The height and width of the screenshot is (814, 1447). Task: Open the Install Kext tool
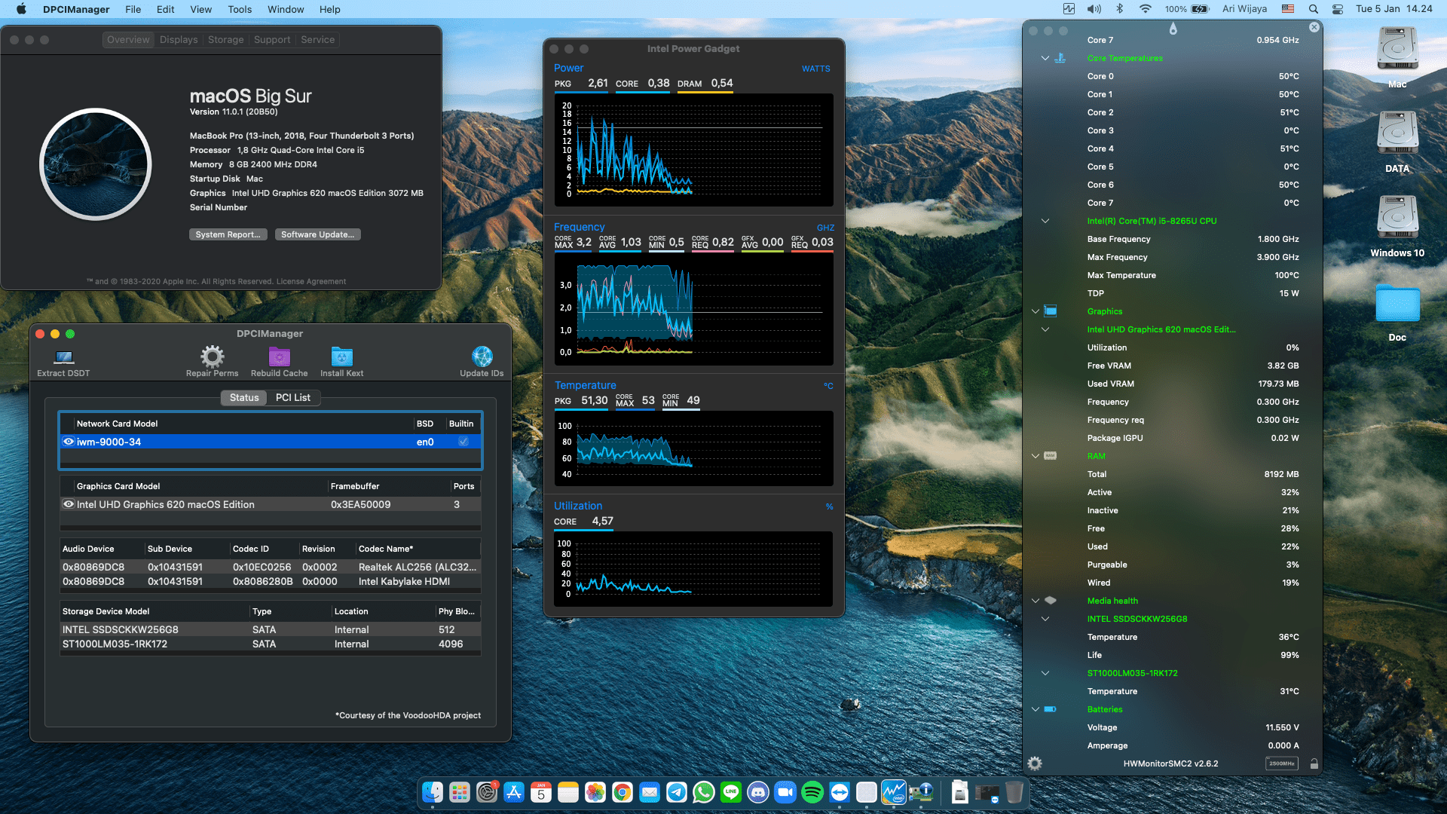[x=341, y=357]
